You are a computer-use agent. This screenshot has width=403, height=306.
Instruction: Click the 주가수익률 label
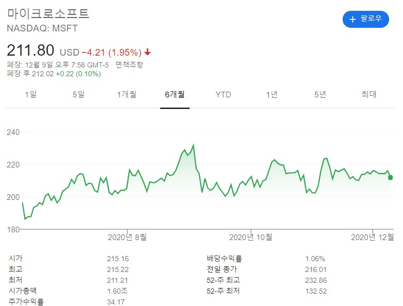[26, 302]
